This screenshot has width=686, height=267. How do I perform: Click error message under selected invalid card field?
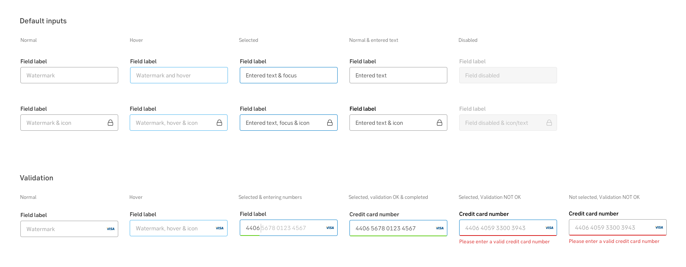tap(504, 241)
